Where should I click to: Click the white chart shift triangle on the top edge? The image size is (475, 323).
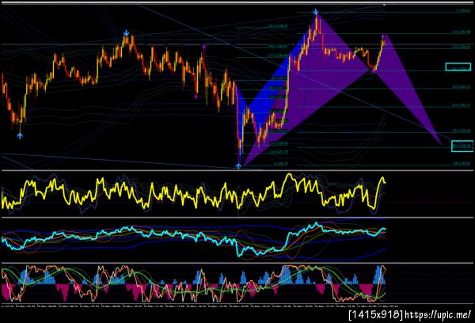point(384,5)
